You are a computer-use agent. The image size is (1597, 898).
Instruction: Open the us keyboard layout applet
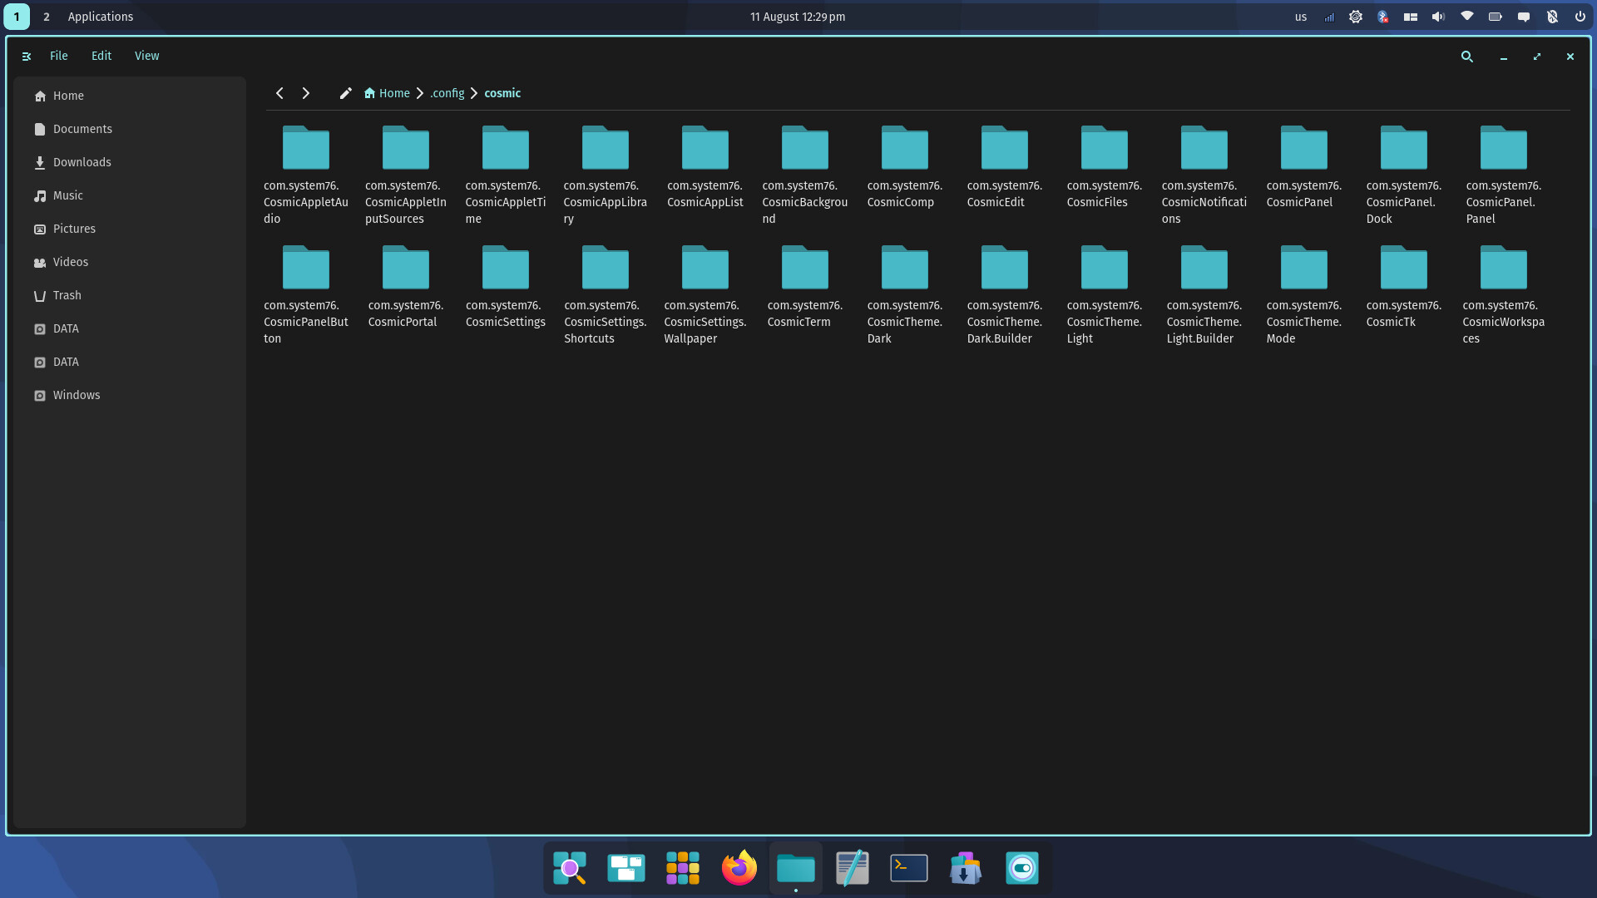[1301, 17]
